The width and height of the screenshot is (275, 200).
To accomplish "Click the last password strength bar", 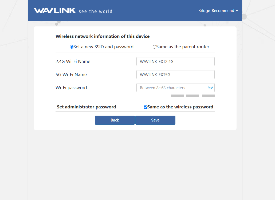I will (208, 96).
